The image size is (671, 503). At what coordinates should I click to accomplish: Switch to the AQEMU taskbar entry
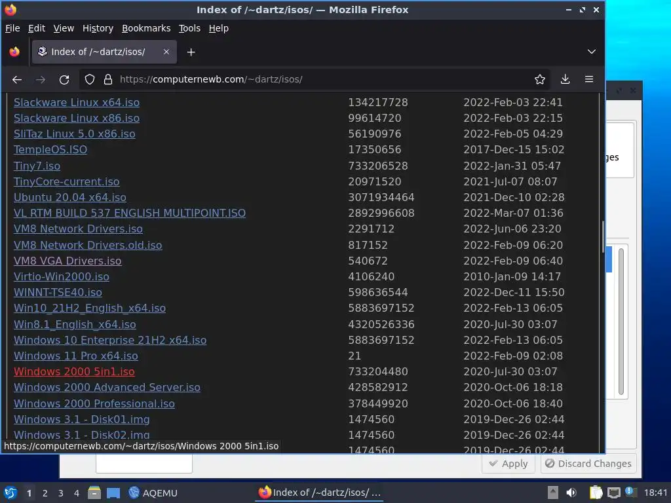pos(153,493)
